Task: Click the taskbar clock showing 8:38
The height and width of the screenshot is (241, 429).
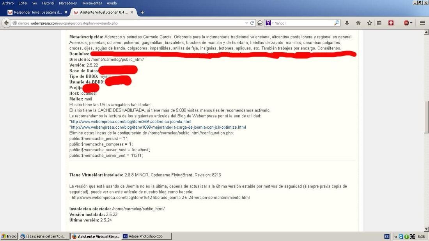Action: coord(421,236)
